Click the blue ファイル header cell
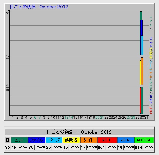The image size is (159, 155). (36, 140)
